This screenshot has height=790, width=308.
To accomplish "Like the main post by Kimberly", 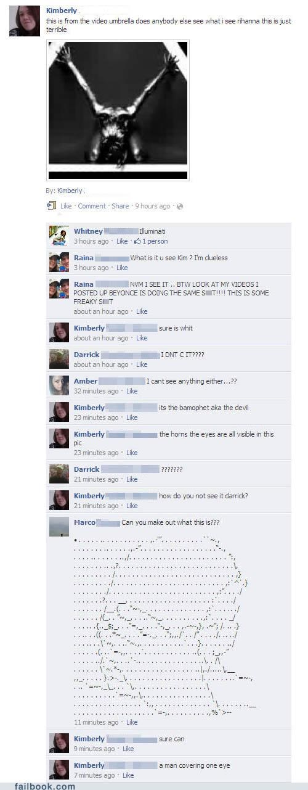I will (66, 206).
